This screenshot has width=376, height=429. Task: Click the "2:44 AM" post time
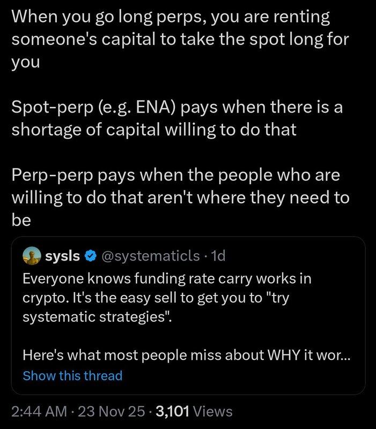[x=36, y=411]
